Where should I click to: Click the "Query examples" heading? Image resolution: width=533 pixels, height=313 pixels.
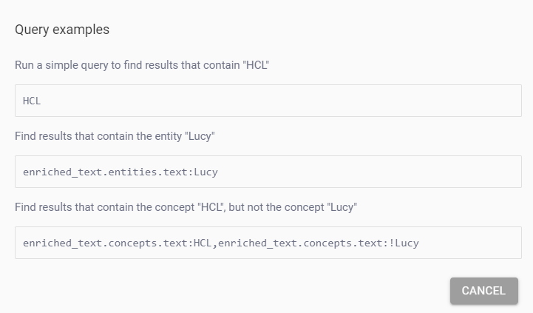point(62,30)
